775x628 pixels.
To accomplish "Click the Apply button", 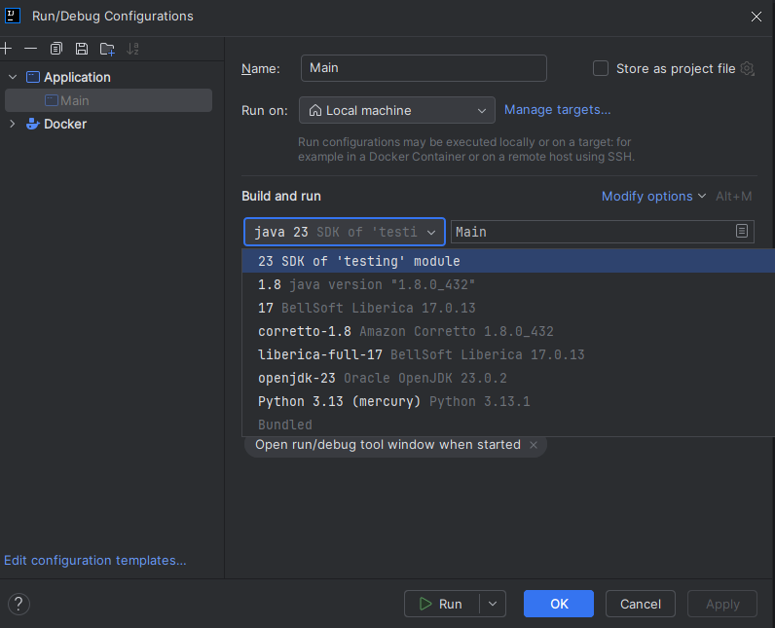I will point(722,604).
